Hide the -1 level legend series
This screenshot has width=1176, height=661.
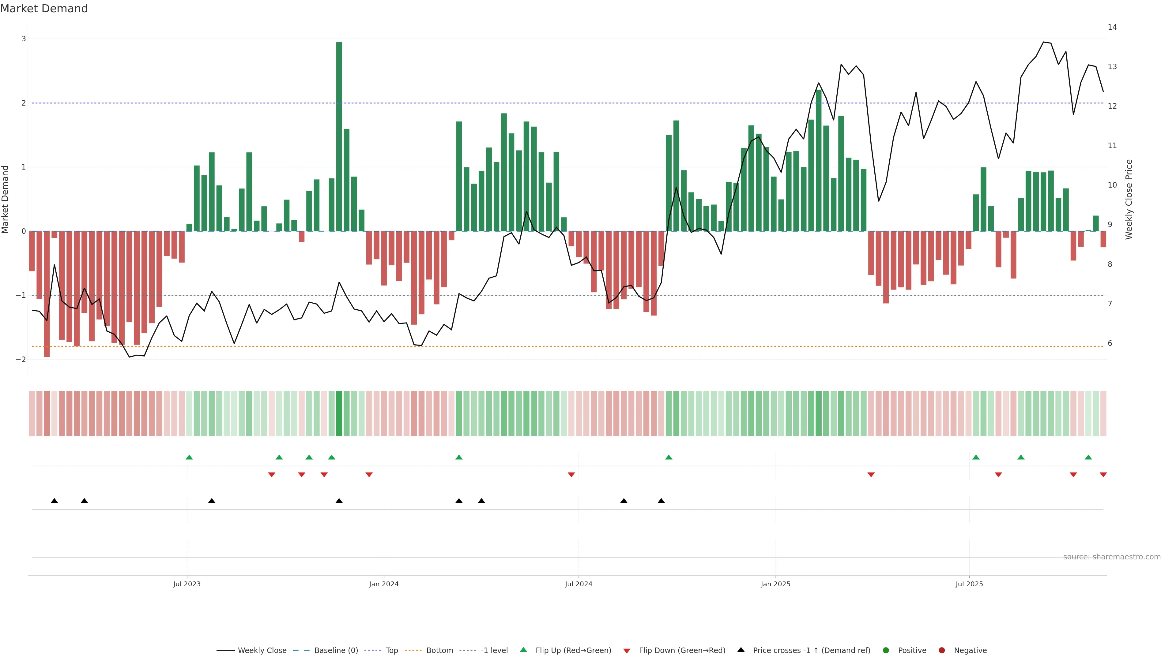494,650
